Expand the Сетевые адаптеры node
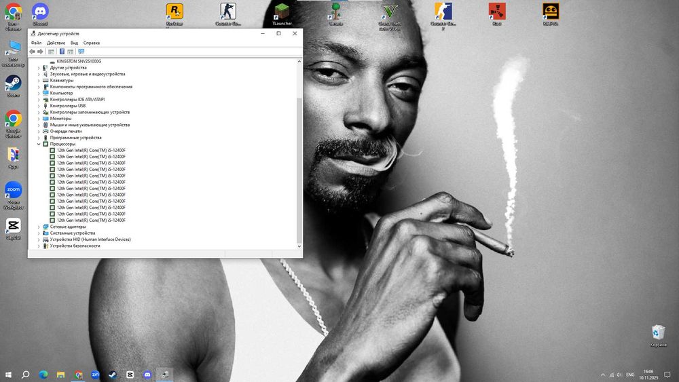Image resolution: width=679 pixels, height=382 pixels. pyautogui.click(x=39, y=227)
